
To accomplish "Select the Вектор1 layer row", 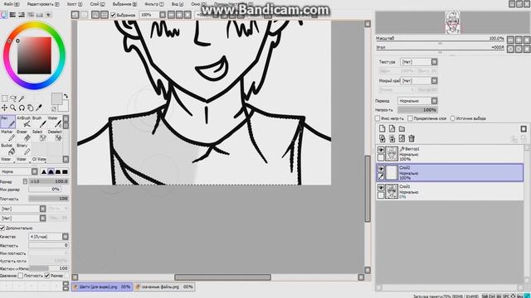I will (x=450, y=154).
